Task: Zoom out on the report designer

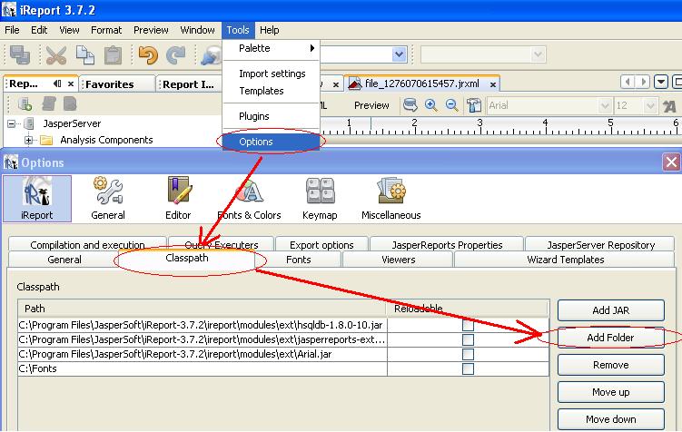Action: click(452, 105)
